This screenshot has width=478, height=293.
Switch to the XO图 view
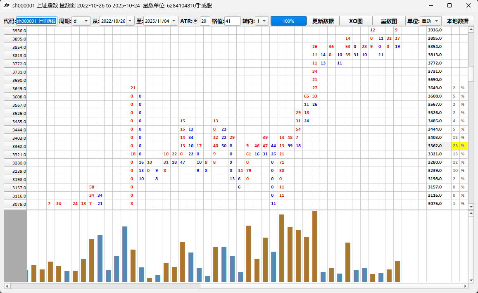(x=356, y=21)
